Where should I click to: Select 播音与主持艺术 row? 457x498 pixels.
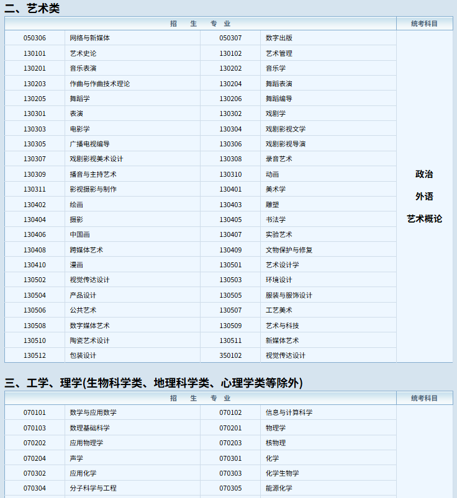pos(93,175)
